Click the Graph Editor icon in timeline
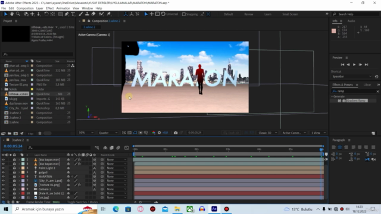 (126, 147)
